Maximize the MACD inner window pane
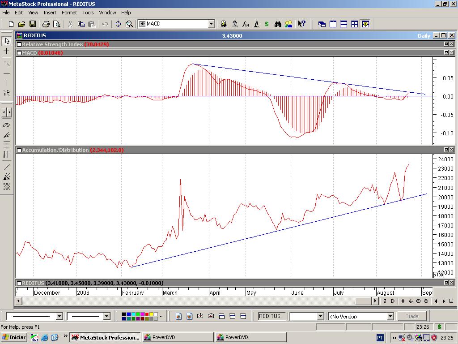 (x=446, y=53)
